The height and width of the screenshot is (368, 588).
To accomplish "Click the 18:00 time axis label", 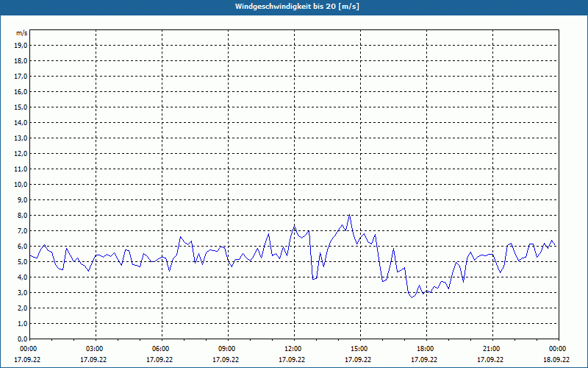I will pos(426,349).
